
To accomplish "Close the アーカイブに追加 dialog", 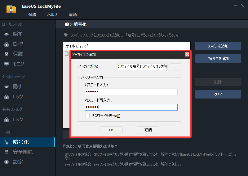I will 187,55.
